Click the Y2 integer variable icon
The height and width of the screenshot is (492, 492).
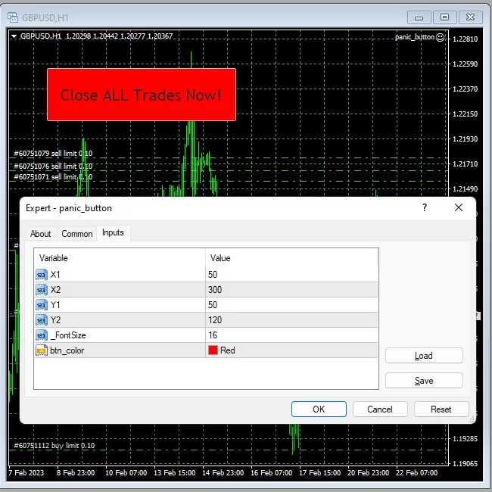click(42, 320)
